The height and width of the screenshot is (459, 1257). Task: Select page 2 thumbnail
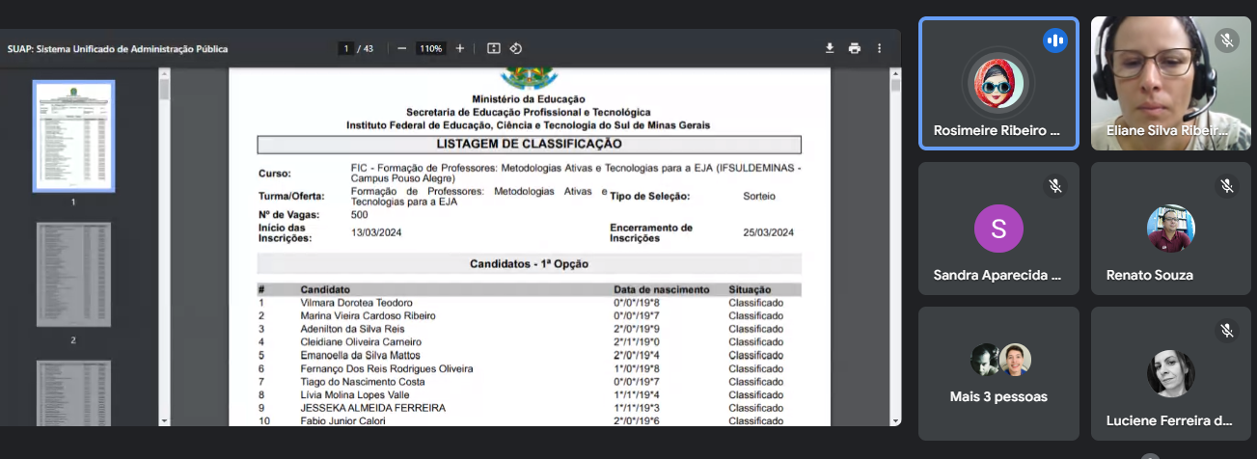pyautogui.click(x=74, y=276)
